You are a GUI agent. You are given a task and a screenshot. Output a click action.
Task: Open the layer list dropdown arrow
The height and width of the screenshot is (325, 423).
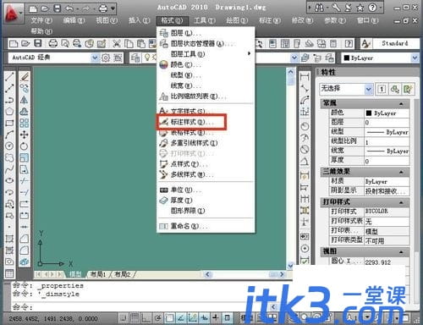point(294,58)
